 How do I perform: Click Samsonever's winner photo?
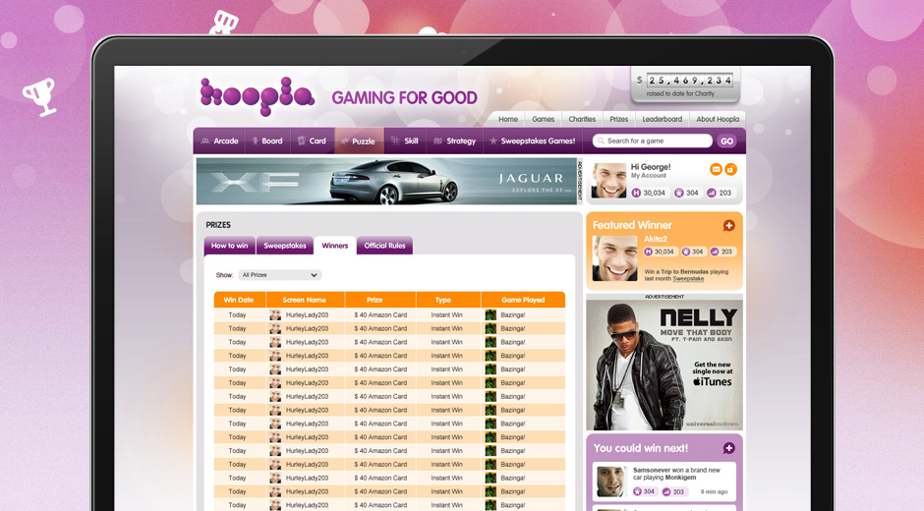pyautogui.click(x=610, y=481)
